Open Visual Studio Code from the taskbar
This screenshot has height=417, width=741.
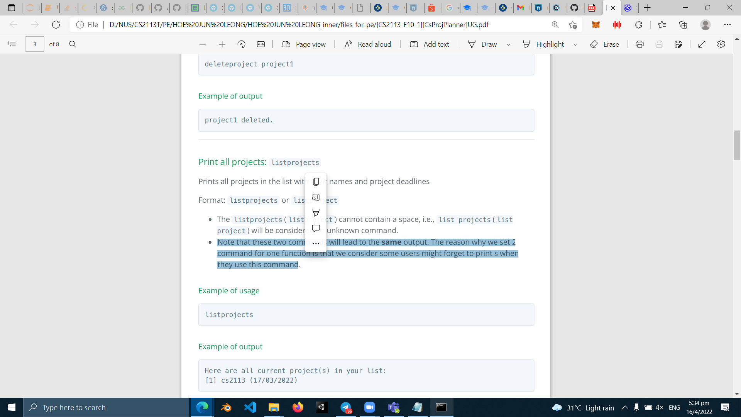[250, 407]
